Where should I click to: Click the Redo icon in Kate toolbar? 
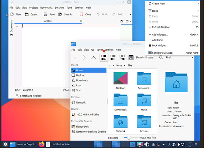[x=114, y=14]
